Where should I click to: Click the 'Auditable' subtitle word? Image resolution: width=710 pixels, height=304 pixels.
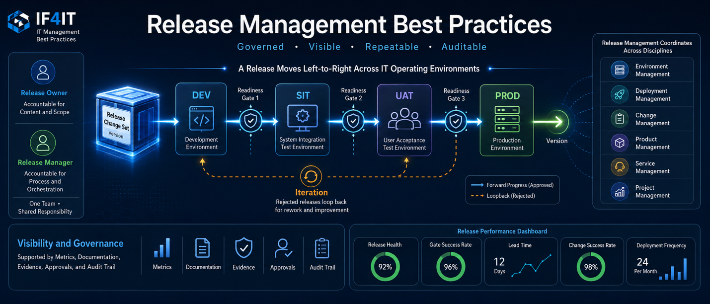click(x=464, y=47)
